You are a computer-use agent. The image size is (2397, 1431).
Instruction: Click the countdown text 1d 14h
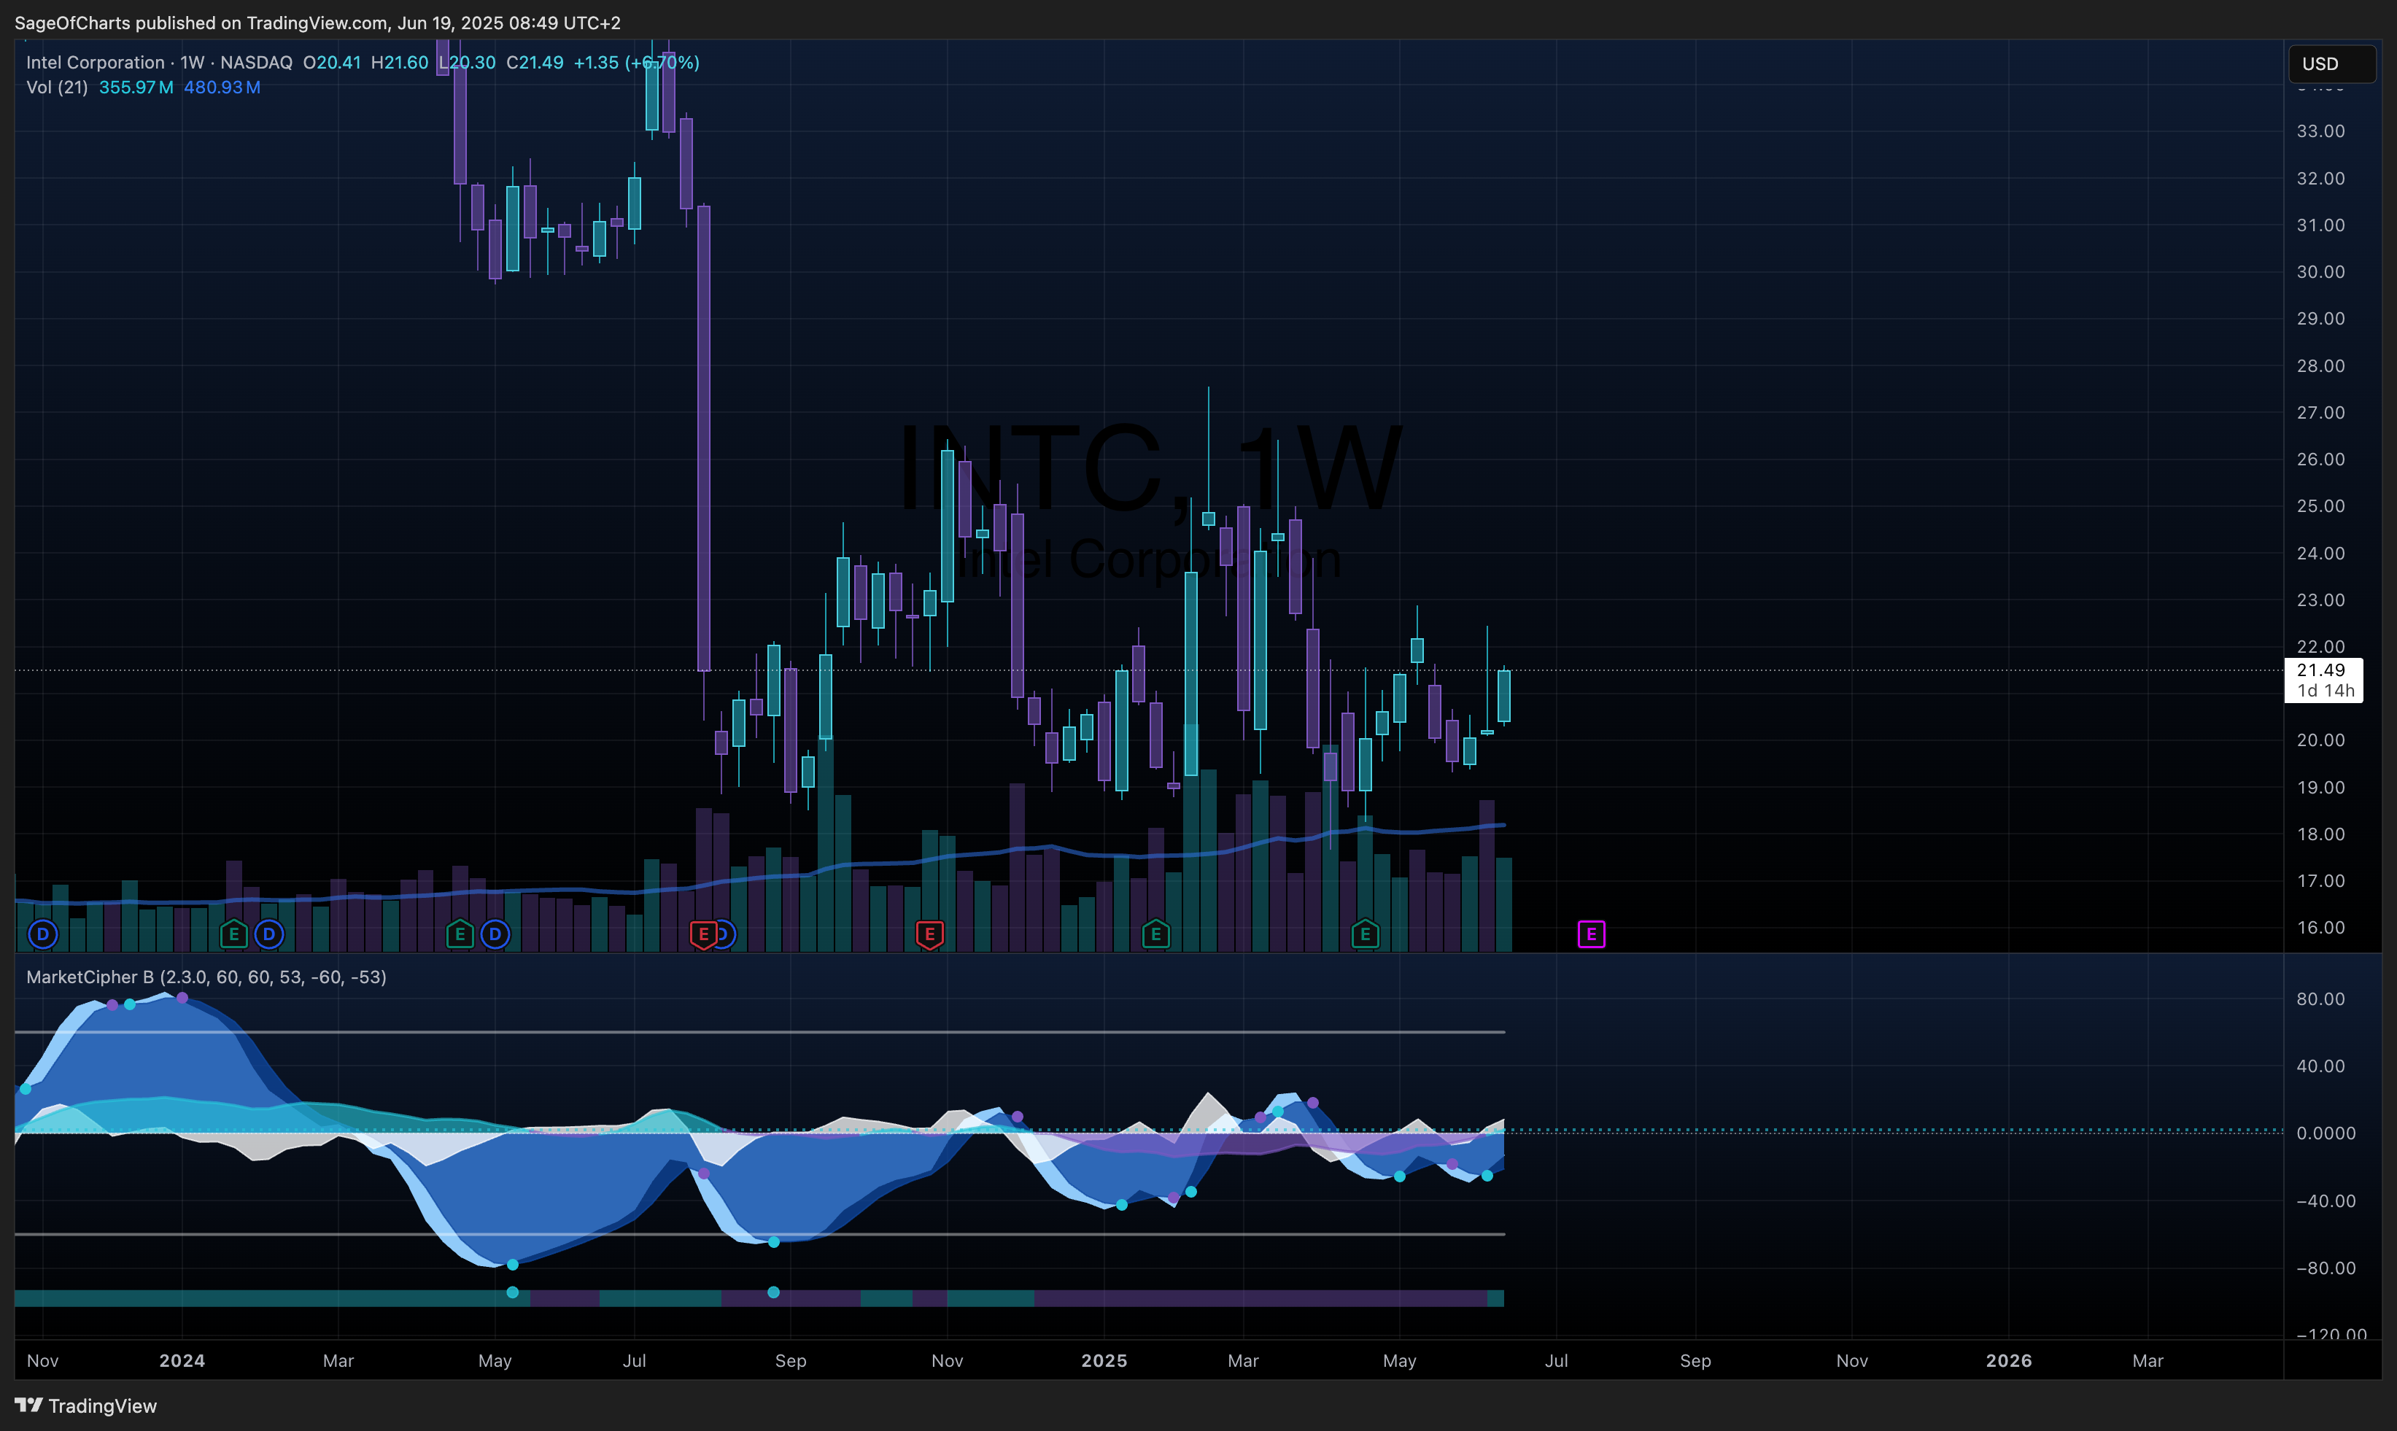click(2326, 691)
